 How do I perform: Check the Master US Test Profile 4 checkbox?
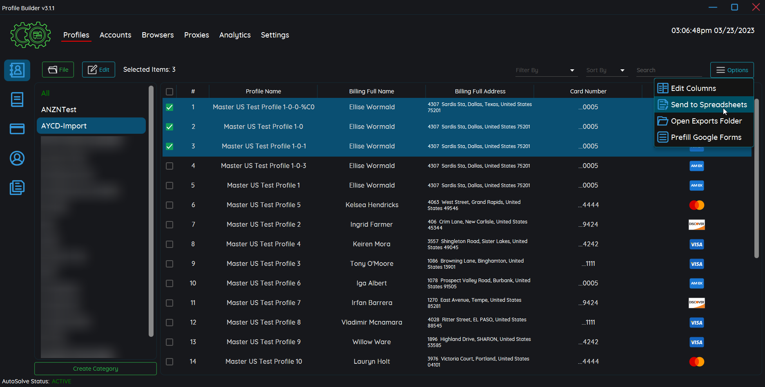tap(170, 244)
